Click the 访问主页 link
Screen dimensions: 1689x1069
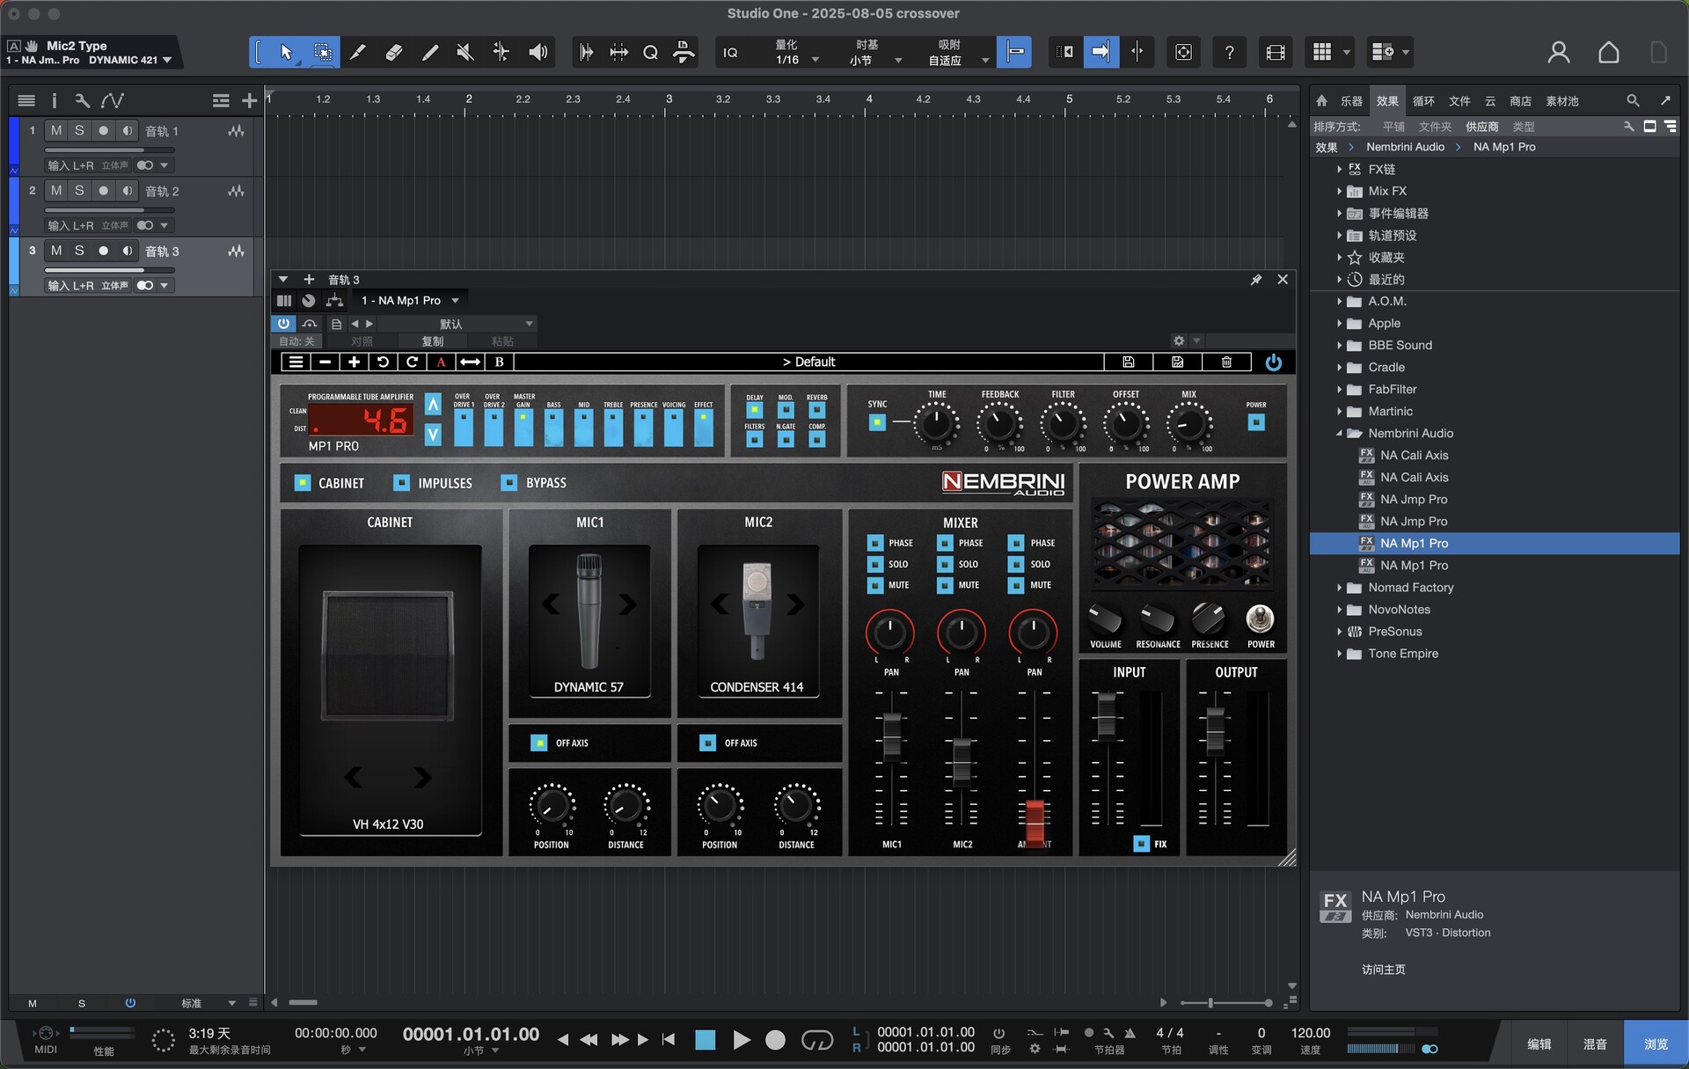pyautogui.click(x=1384, y=970)
